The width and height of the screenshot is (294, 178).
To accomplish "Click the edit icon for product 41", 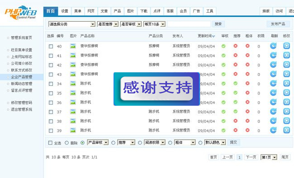I will click(286, 55).
